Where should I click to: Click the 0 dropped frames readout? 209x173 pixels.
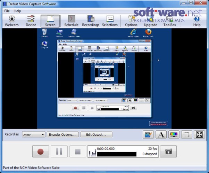(150, 154)
